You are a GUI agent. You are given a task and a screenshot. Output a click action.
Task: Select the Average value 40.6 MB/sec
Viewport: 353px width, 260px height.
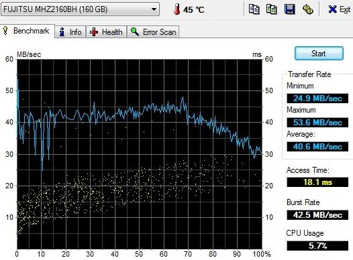pyautogui.click(x=317, y=147)
